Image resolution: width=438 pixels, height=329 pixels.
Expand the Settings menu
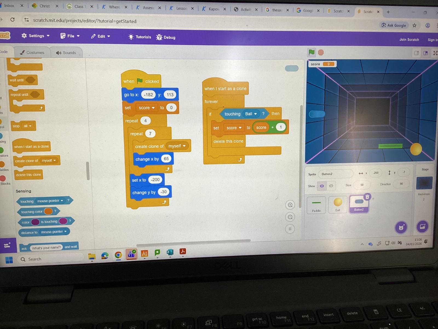tap(36, 36)
